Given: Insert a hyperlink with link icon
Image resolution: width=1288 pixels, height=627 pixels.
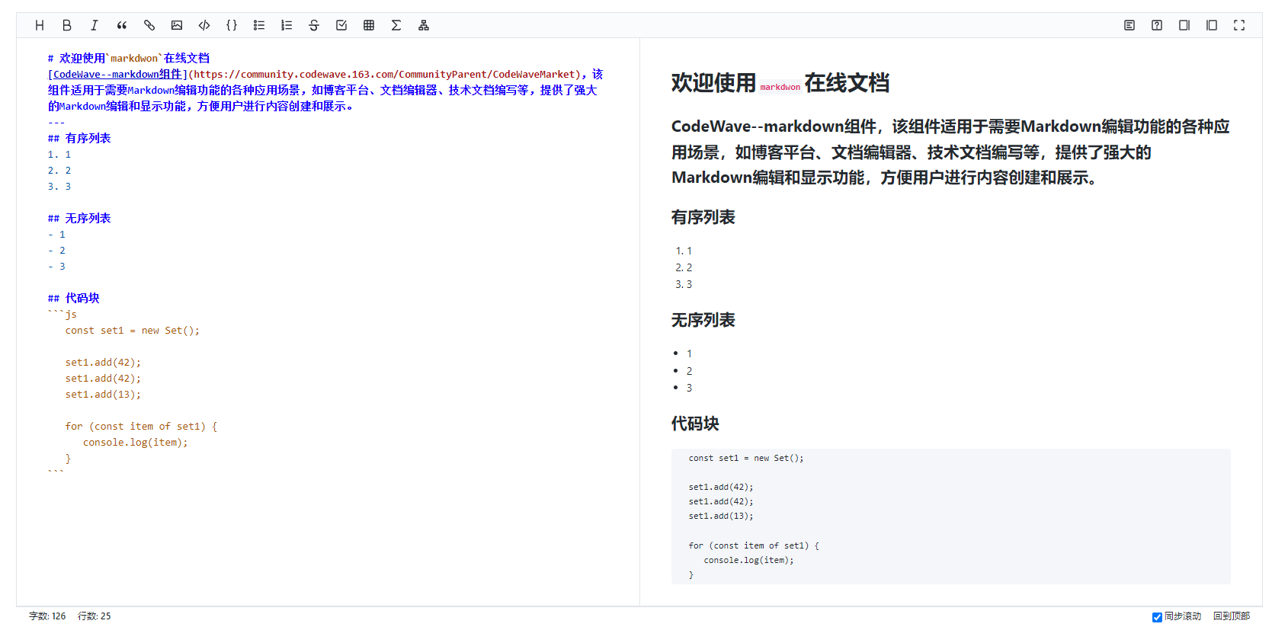Looking at the screenshot, I should tap(149, 25).
